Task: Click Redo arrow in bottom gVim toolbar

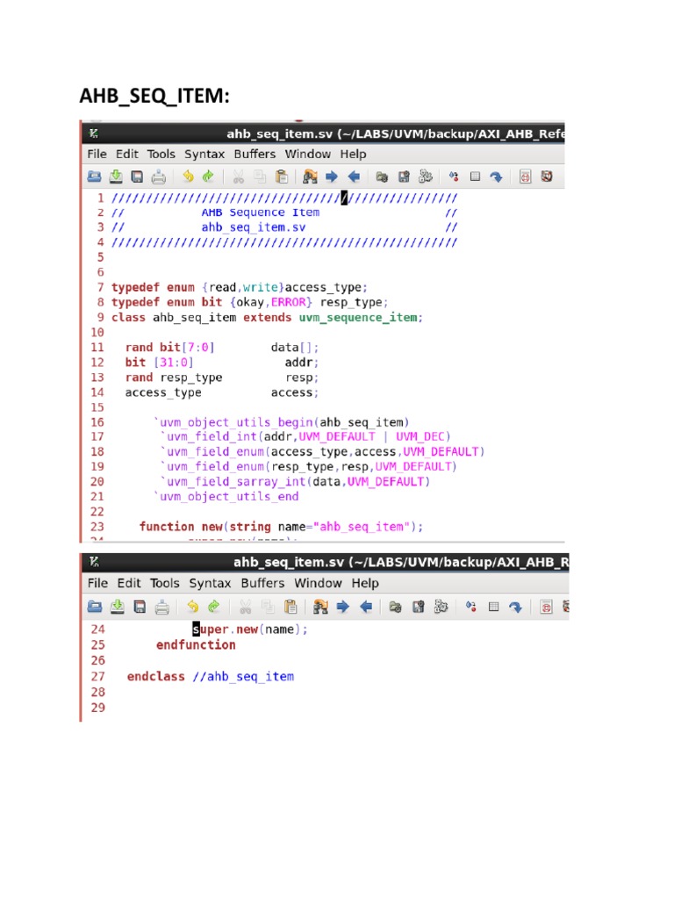Action: 214,606
